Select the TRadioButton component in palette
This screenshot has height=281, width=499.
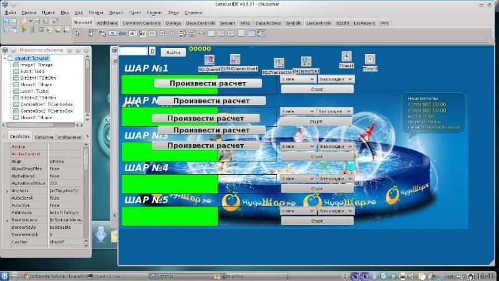[172, 34]
